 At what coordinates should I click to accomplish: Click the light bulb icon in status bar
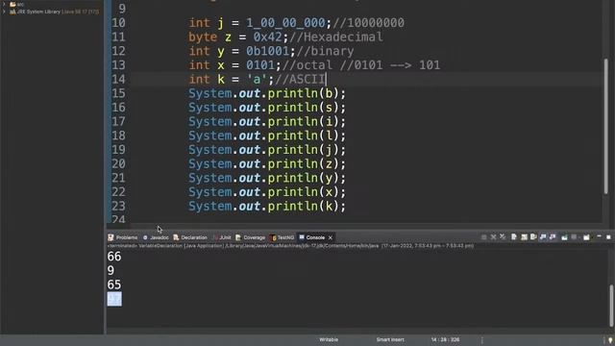[x=610, y=340]
